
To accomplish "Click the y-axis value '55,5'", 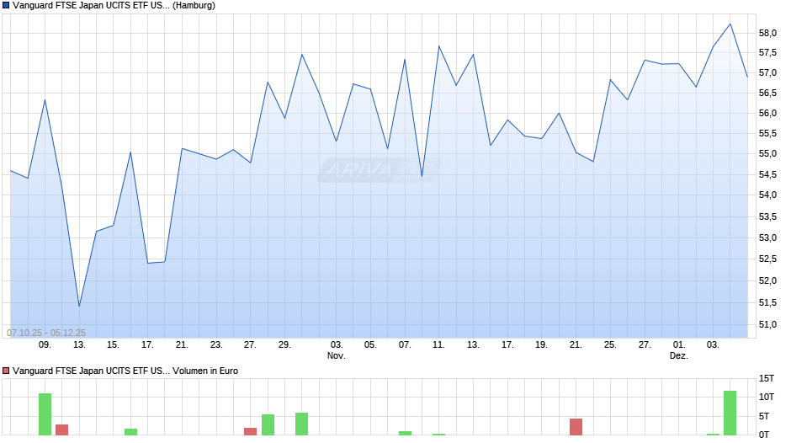I will (x=767, y=134).
